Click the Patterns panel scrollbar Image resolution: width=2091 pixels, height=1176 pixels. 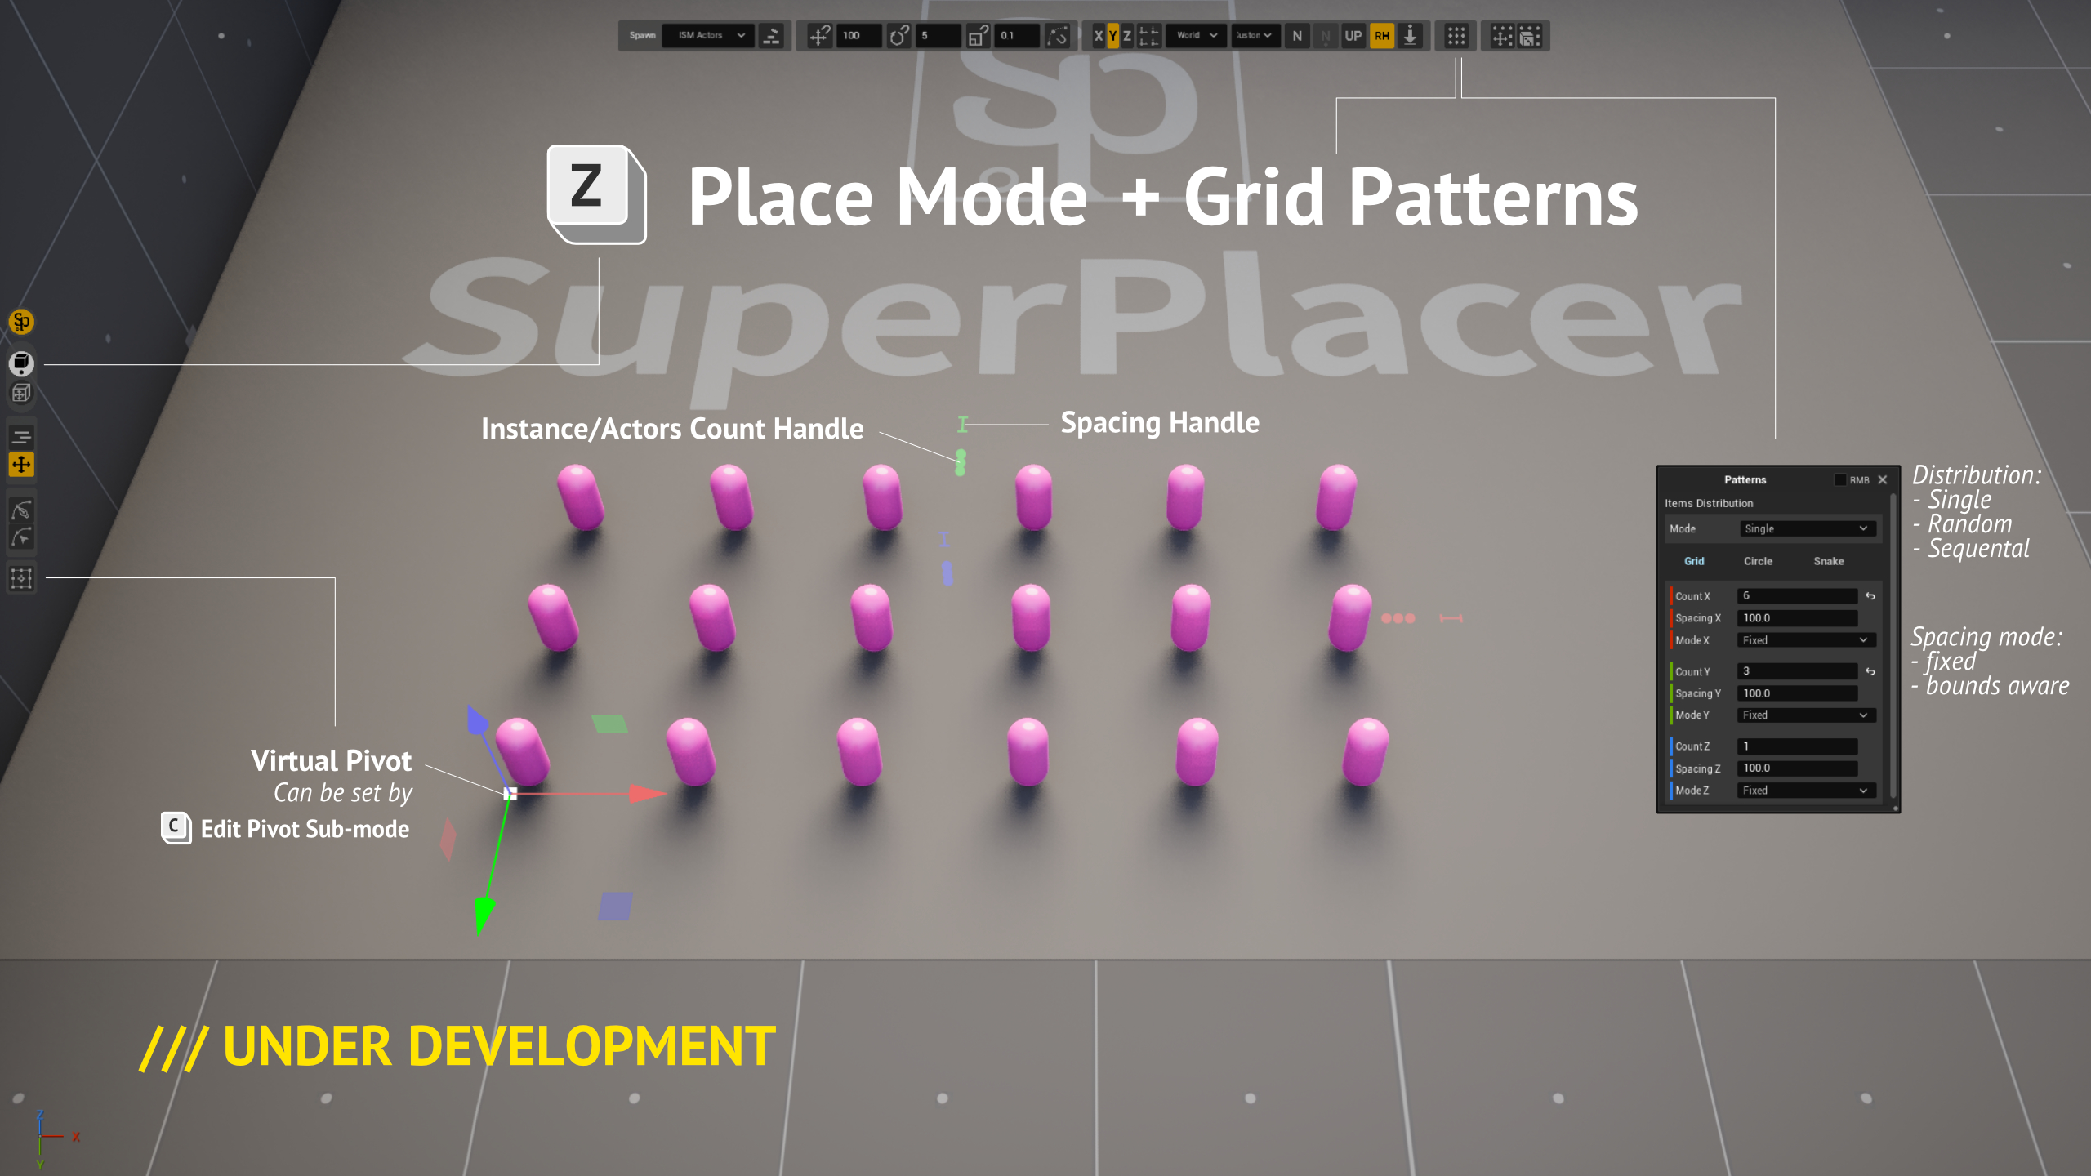1893,647
